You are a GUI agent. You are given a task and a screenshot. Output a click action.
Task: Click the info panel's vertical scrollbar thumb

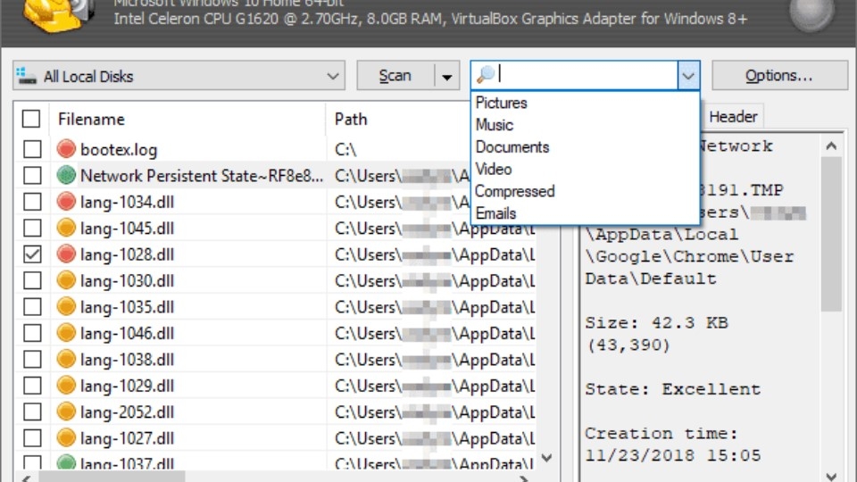click(831, 234)
